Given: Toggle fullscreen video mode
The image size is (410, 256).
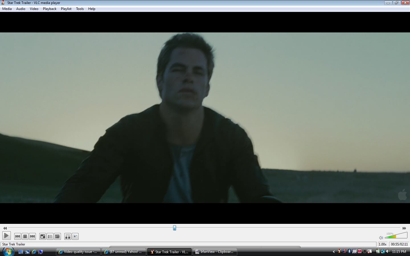Looking at the screenshot, I should (43, 236).
